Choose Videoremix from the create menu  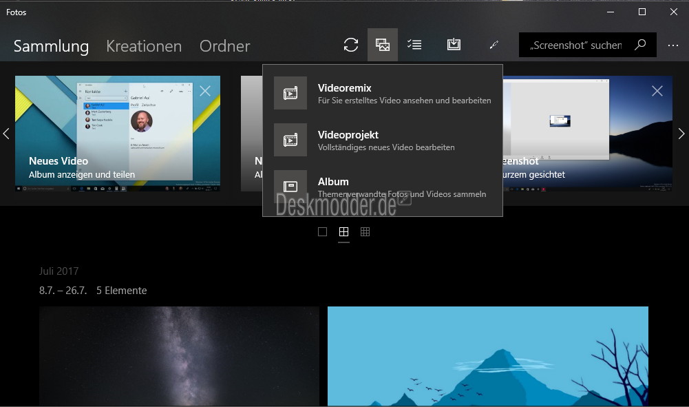382,93
